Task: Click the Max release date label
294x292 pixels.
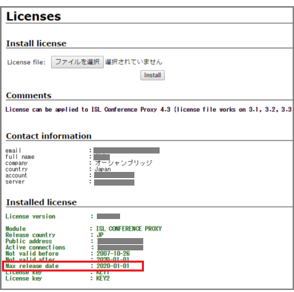Action: [32, 266]
